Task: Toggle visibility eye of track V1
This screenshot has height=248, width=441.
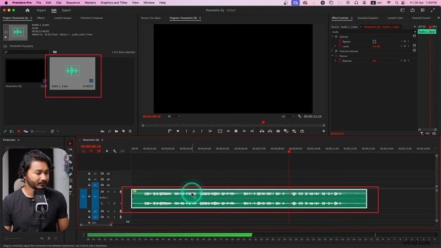Action: pyautogui.click(x=108, y=185)
